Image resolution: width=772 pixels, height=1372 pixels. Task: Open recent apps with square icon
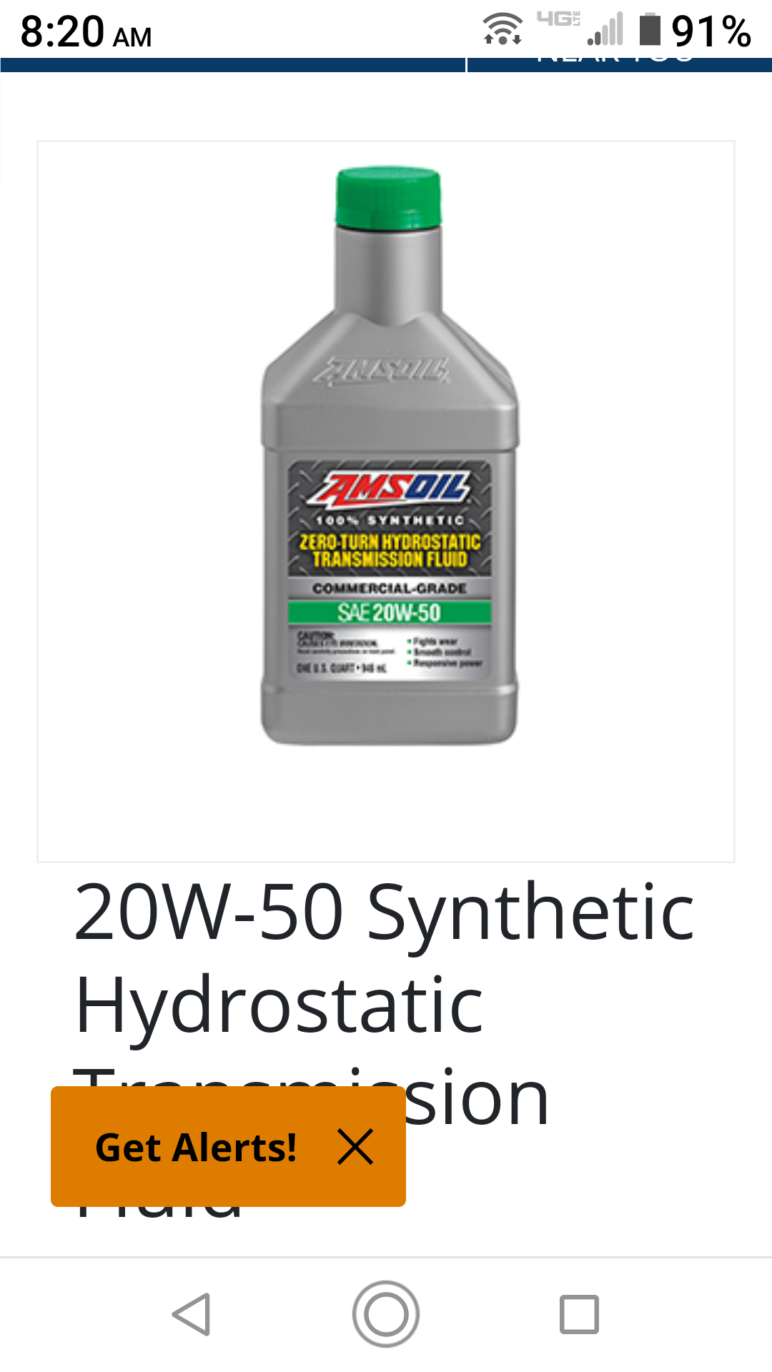pyautogui.click(x=579, y=1314)
